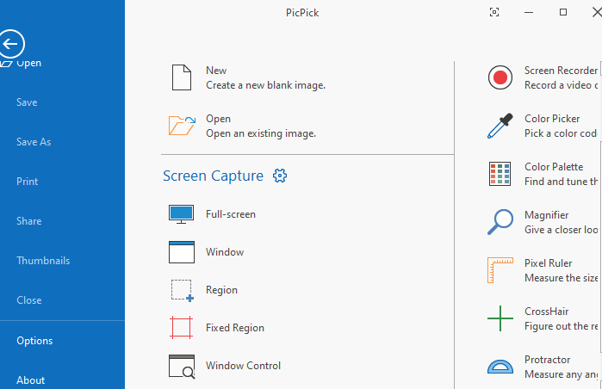Choose Window capture label
The width and height of the screenshot is (602, 389).
(x=225, y=252)
